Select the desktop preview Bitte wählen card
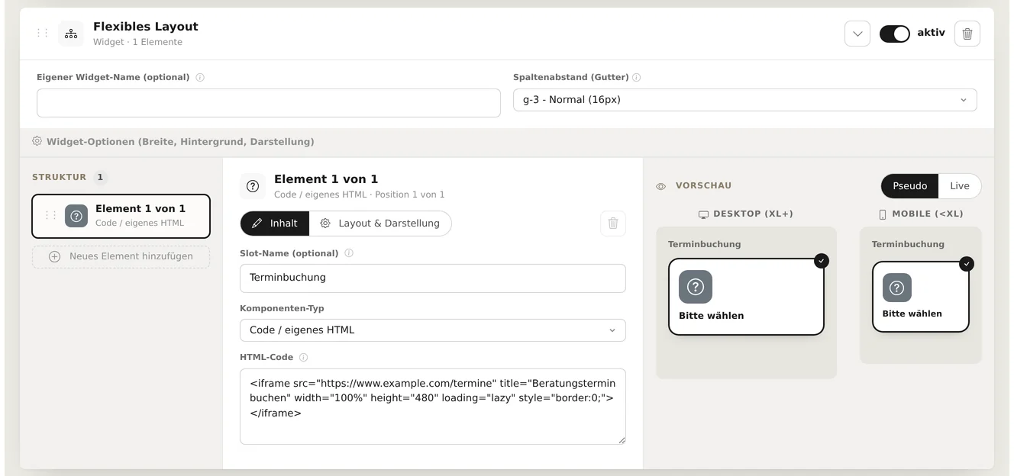The image size is (1014, 476). [746, 297]
